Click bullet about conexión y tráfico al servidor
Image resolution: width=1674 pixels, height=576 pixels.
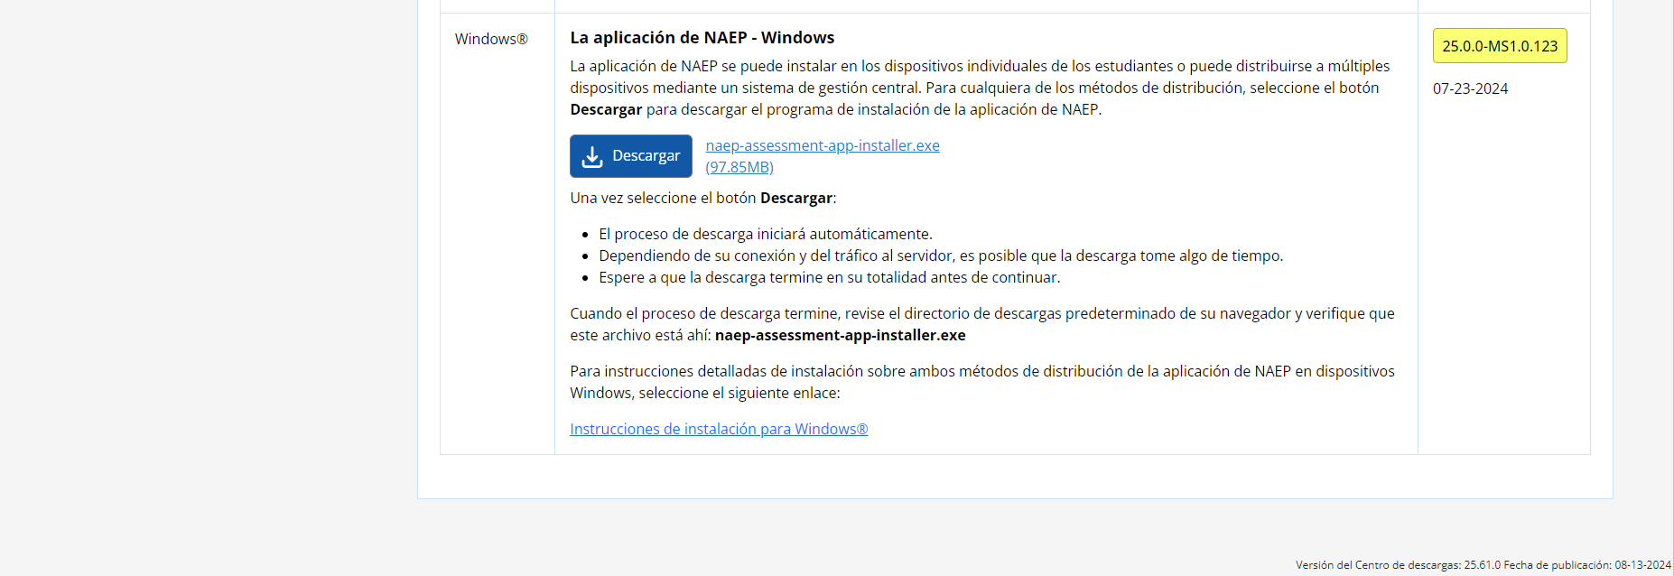[940, 255]
